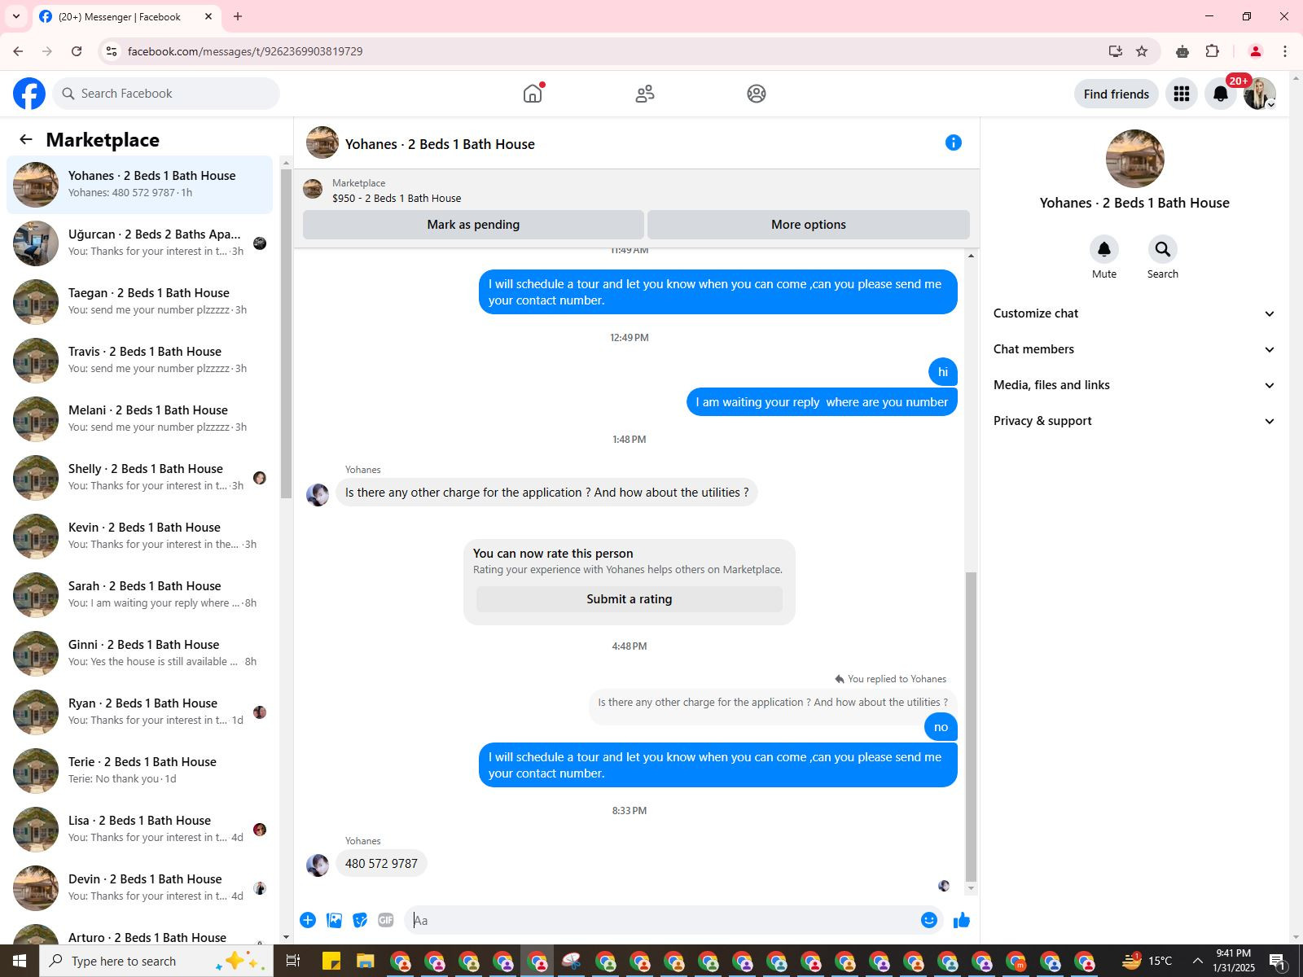Open more actions plus icon in composer
The height and width of the screenshot is (977, 1303).
pyautogui.click(x=308, y=920)
